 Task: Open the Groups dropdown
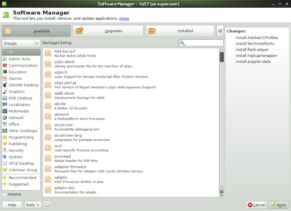pos(21,43)
